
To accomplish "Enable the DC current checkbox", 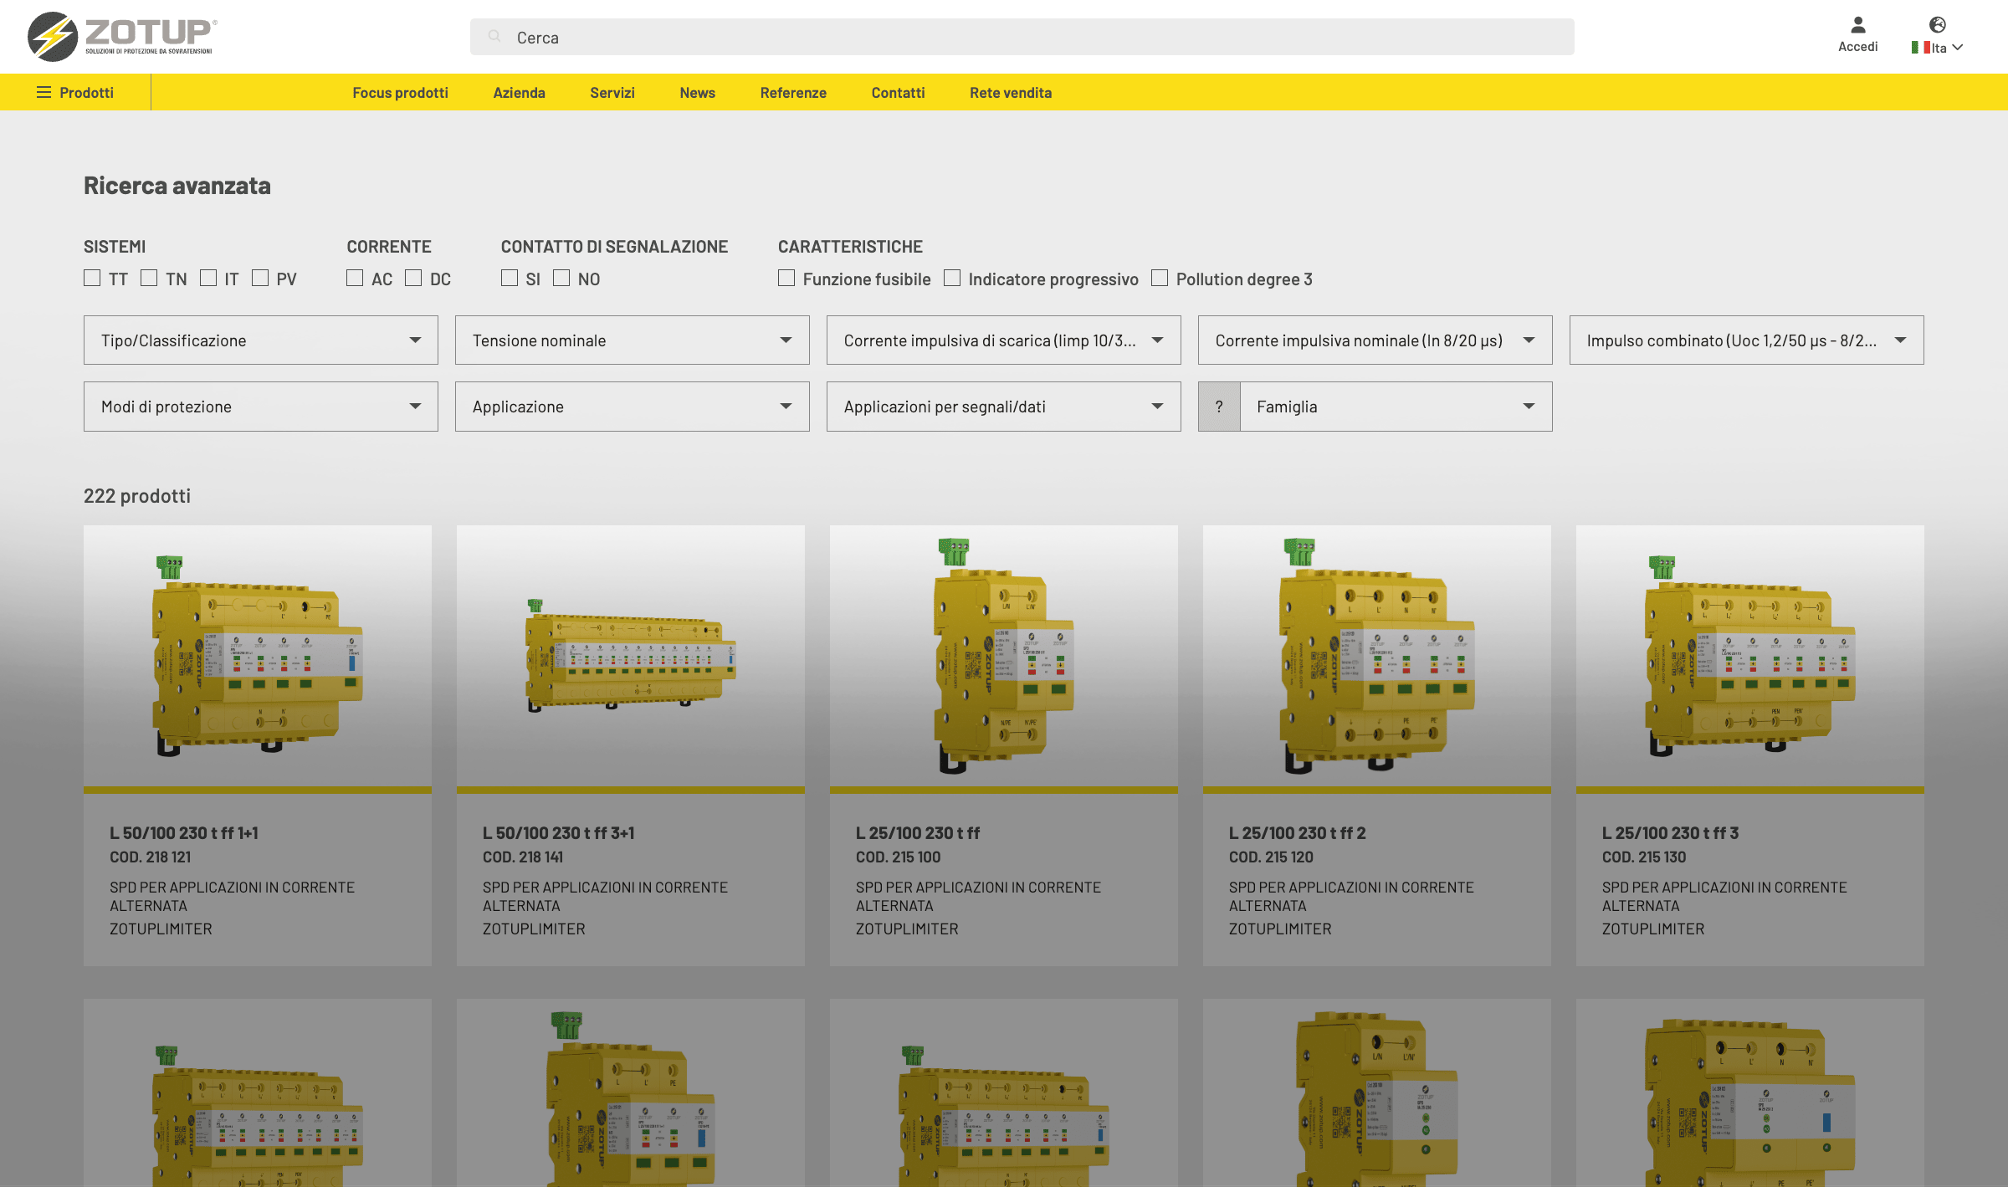I will point(413,278).
